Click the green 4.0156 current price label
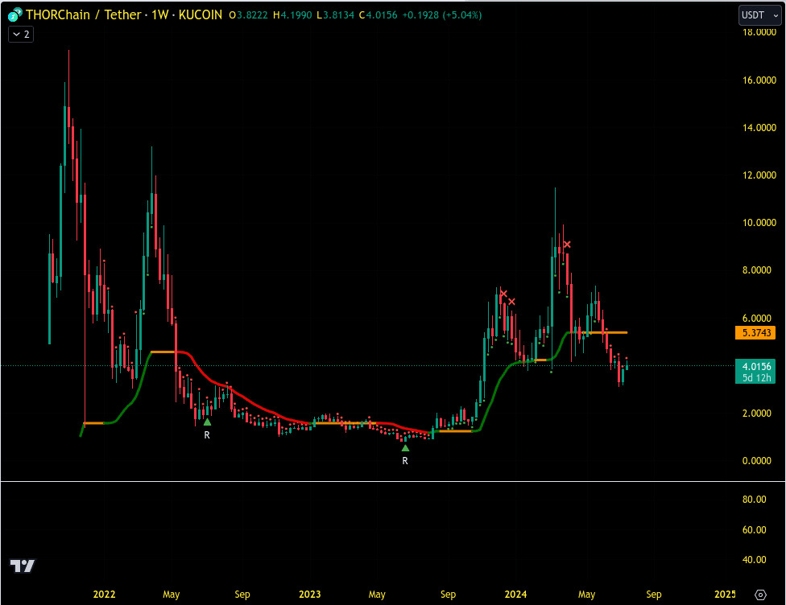 755,372
